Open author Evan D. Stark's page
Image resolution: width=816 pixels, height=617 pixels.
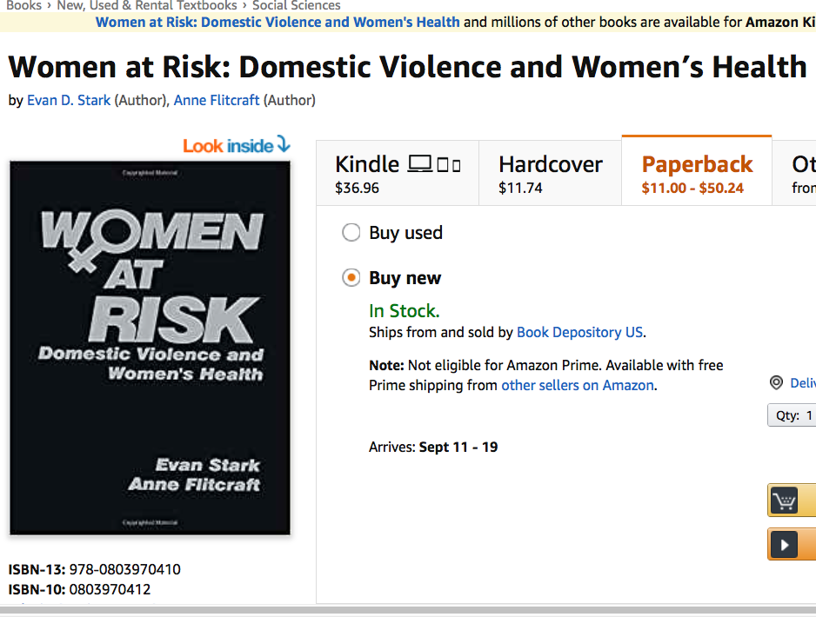(x=69, y=100)
